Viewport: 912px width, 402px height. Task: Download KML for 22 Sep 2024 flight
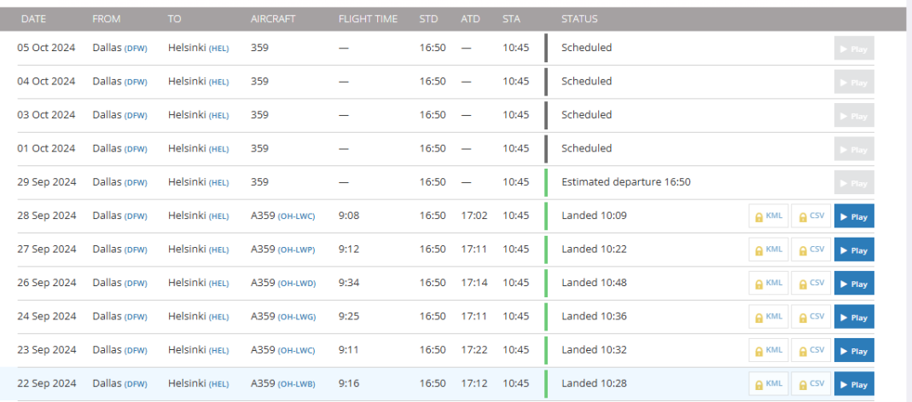point(769,384)
